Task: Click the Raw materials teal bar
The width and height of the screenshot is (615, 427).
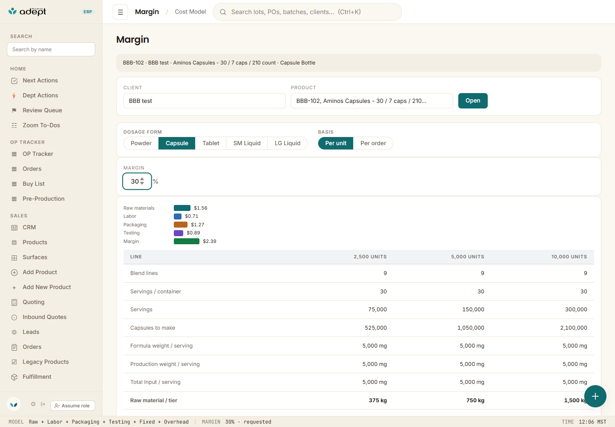Action: click(182, 208)
